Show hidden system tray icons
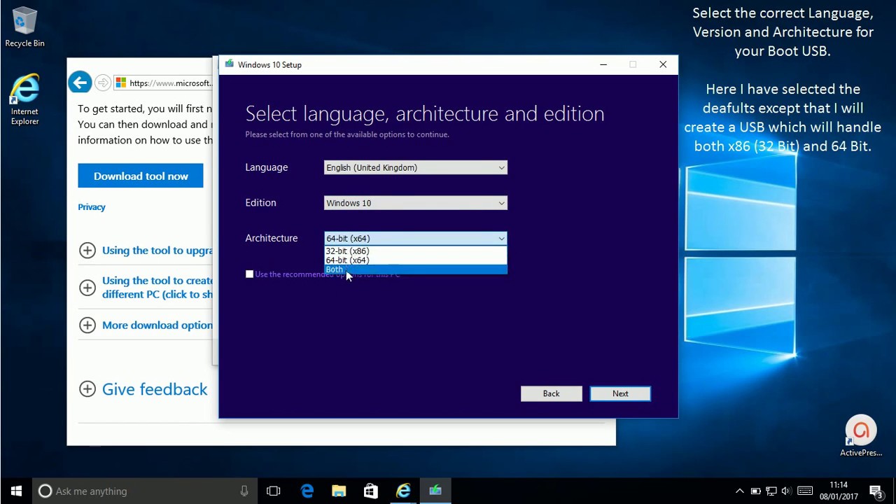 pyautogui.click(x=739, y=491)
